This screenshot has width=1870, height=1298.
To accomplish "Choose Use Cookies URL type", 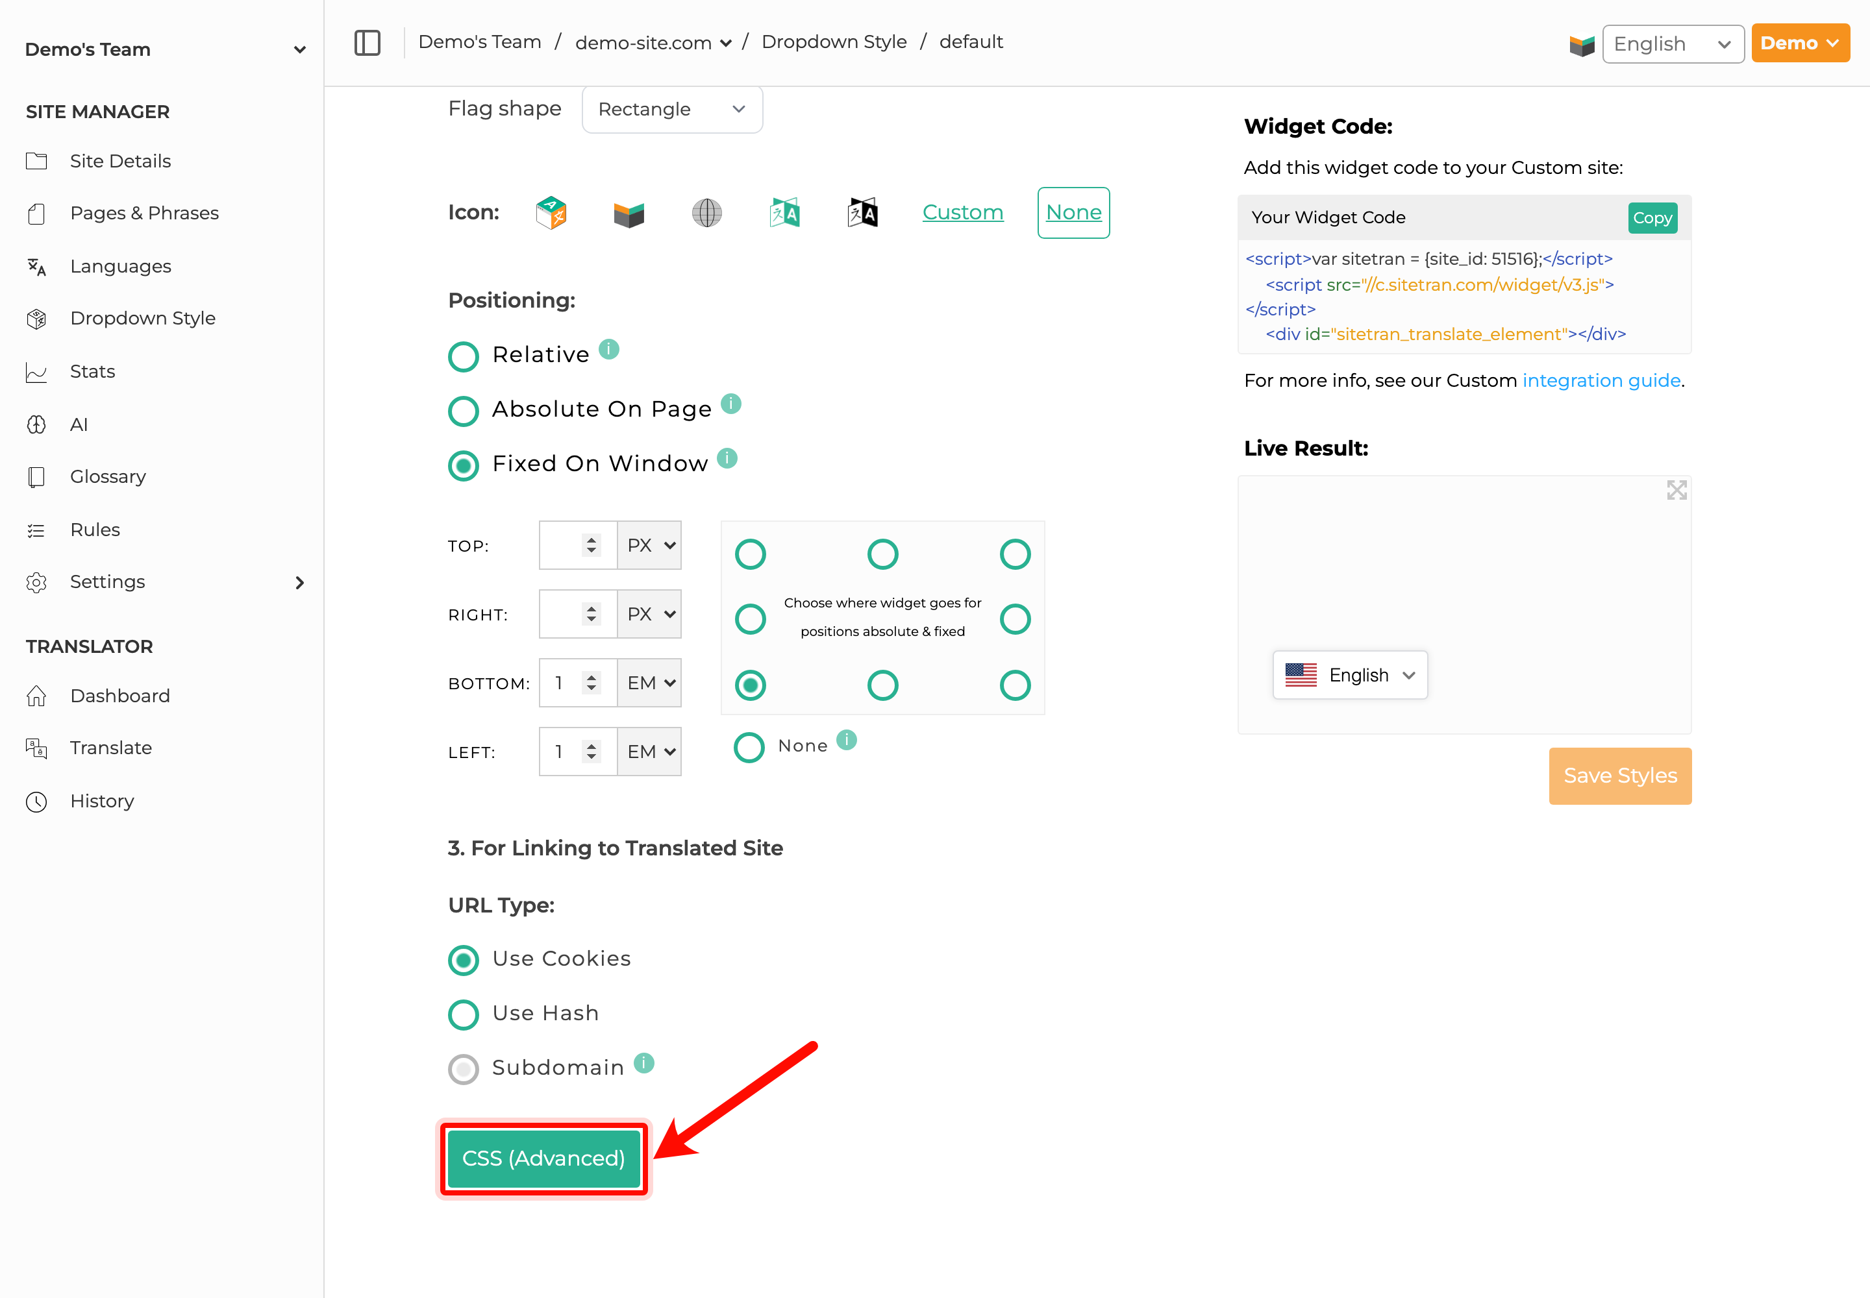I will pyautogui.click(x=463, y=960).
